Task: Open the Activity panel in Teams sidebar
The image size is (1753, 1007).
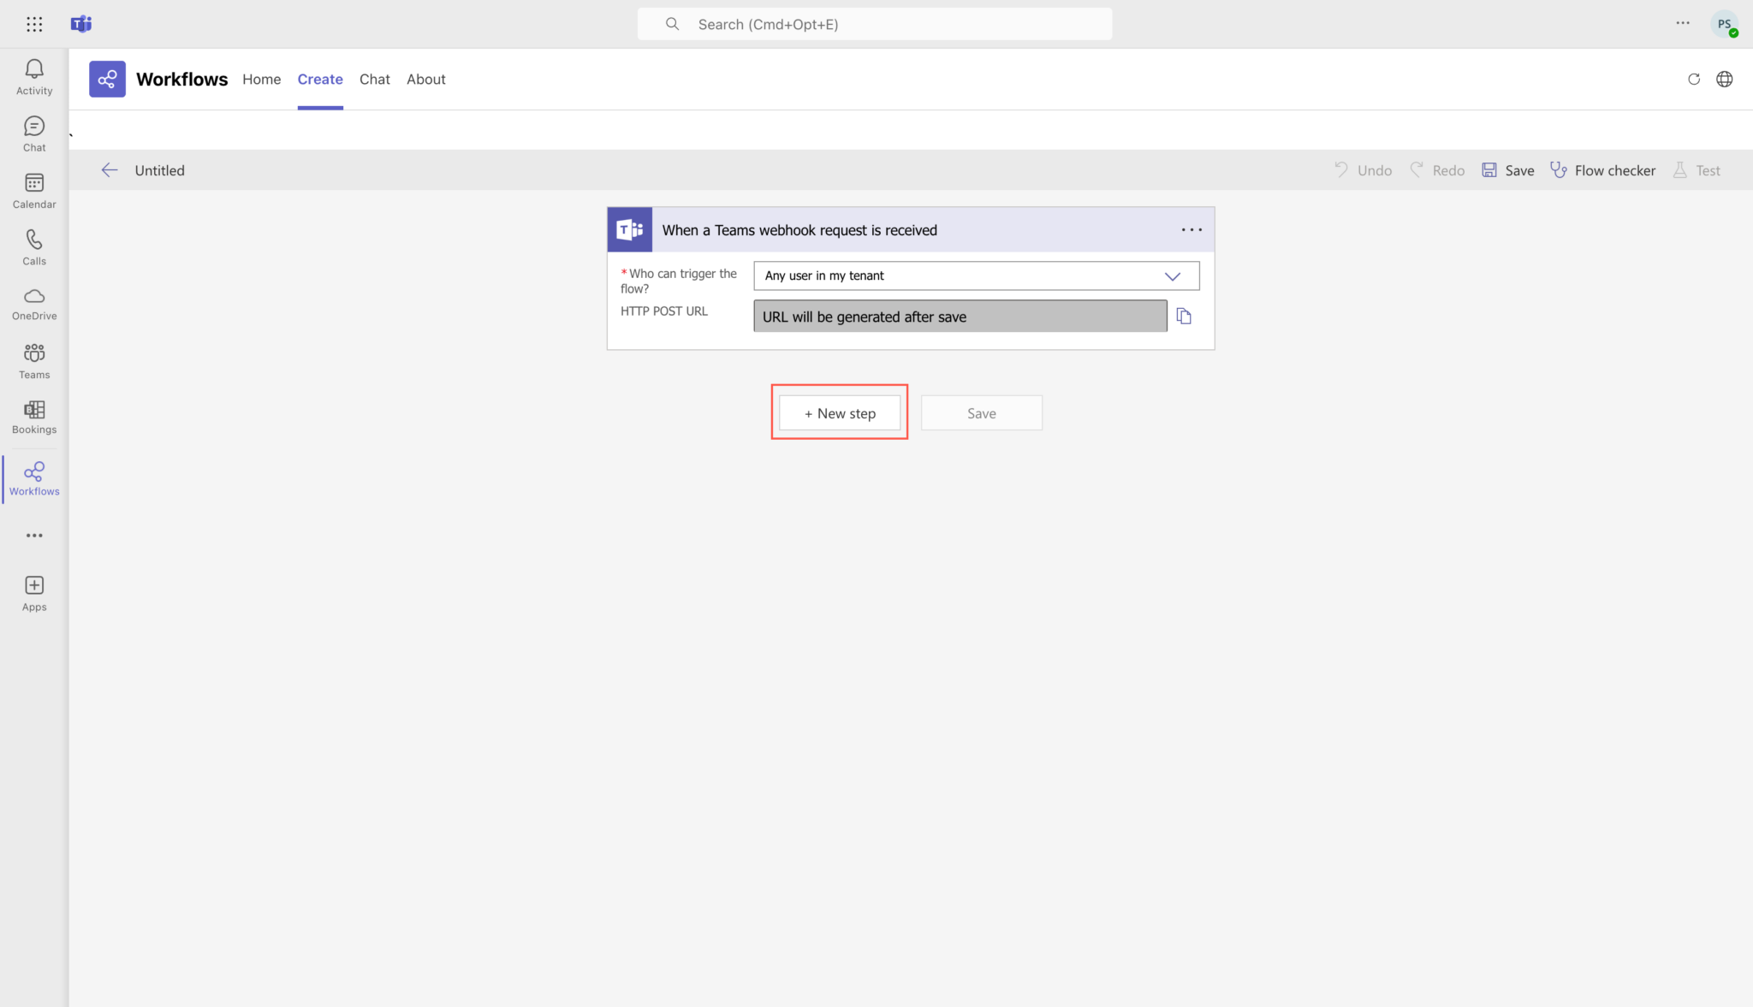Action: click(33, 76)
